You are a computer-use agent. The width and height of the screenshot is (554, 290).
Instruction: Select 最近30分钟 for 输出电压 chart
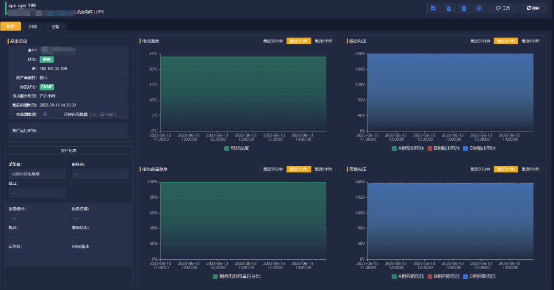coord(480,41)
